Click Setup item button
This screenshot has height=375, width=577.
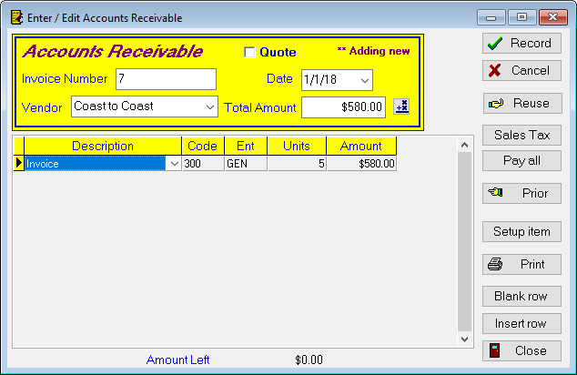click(x=521, y=232)
